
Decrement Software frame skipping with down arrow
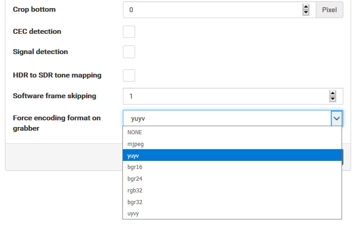click(333, 99)
